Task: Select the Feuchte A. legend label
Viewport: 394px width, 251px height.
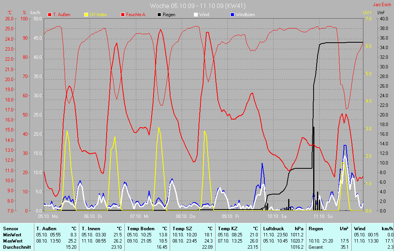Action: pyautogui.click(x=136, y=15)
